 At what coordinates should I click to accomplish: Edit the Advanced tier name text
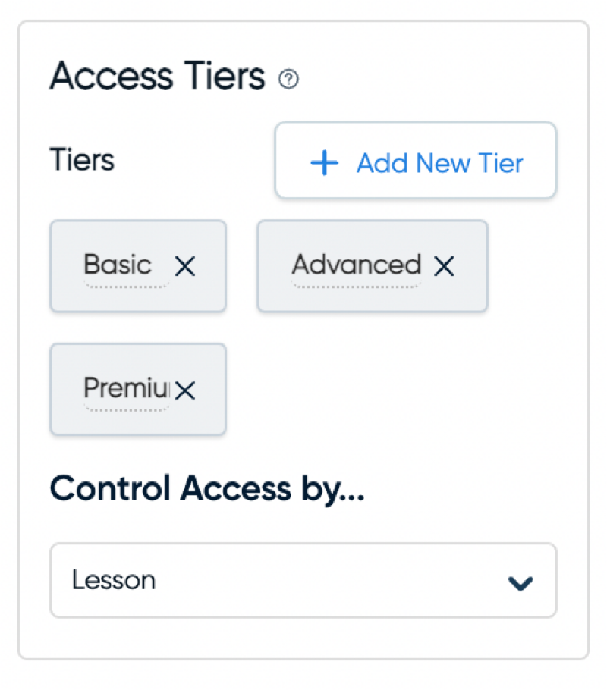356,265
